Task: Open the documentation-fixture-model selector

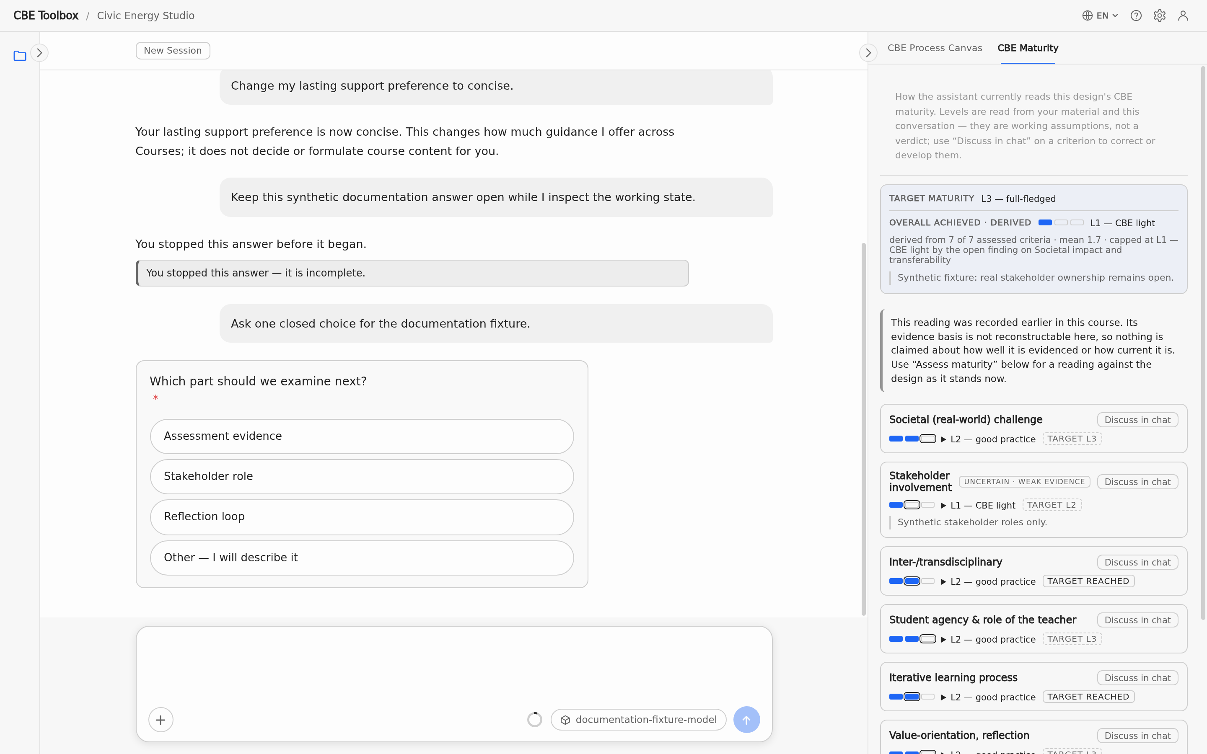Action: [x=638, y=720]
